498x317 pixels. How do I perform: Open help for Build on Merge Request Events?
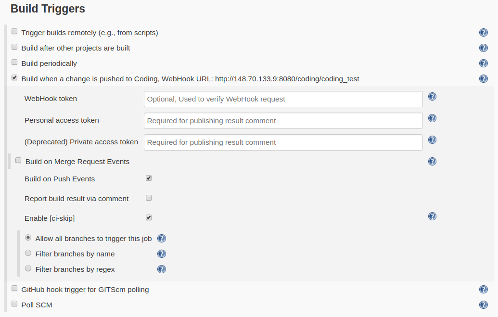[432, 162]
